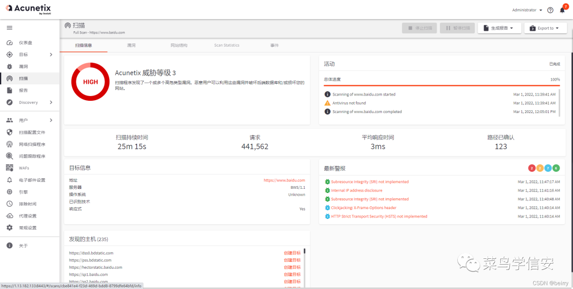Toggle the hamburger sidebar menu
The image size is (573, 289).
(10, 28)
